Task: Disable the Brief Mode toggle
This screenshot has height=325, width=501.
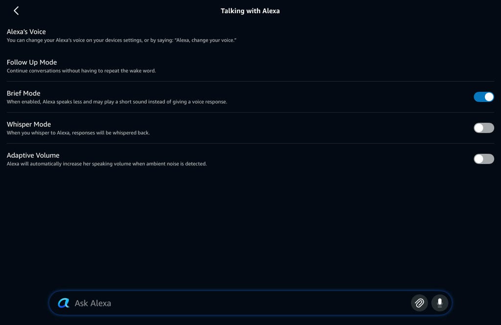Action: 483,97
